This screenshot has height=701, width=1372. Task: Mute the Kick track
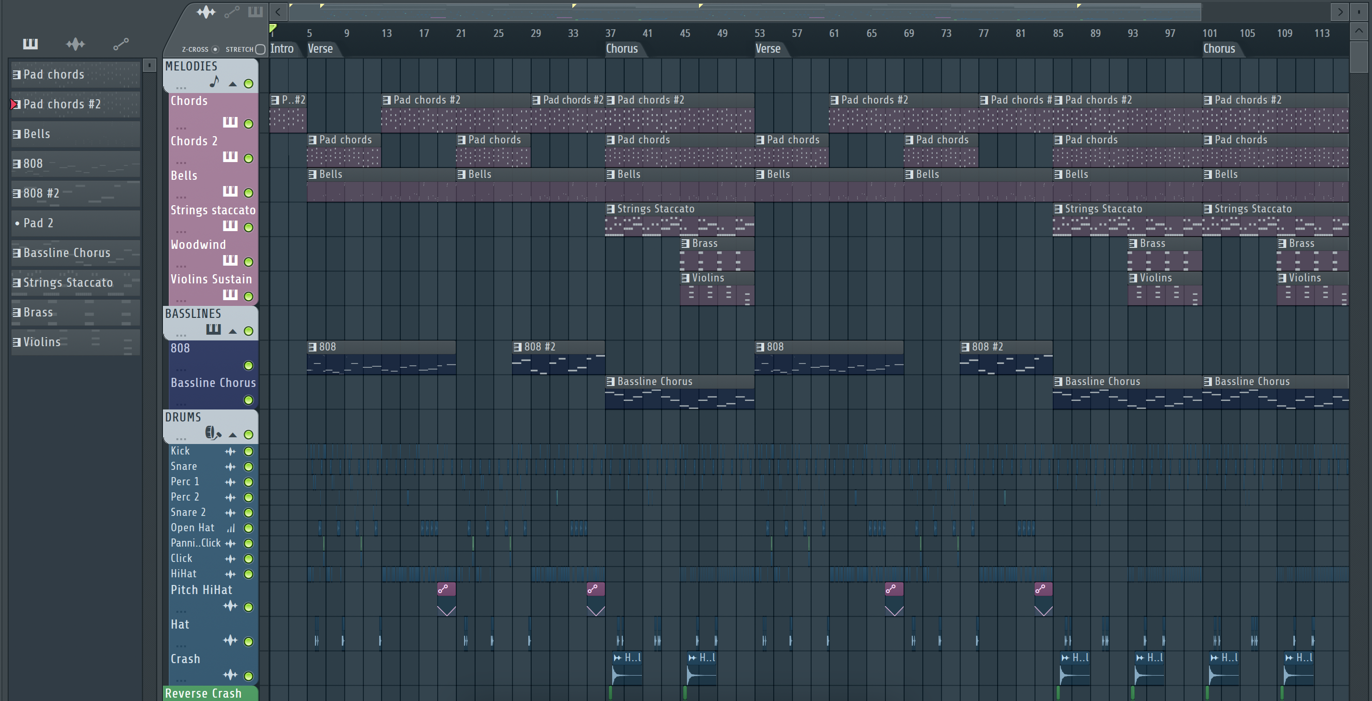pos(248,451)
